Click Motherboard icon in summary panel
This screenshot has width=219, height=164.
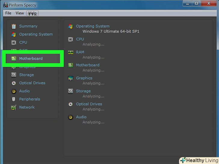pos(70,65)
